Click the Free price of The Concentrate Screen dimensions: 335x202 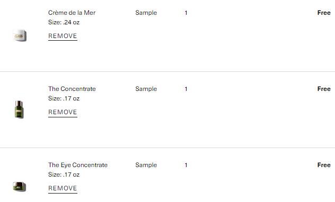(x=324, y=89)
